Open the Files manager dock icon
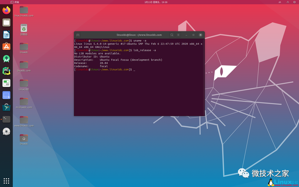This screenshot has height=187, width=299. click(x=7, y=22)
